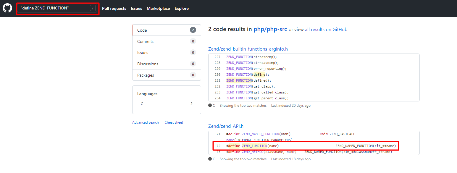The height and width of the screenshot is (173, 457).
Task: Open the php/php-src repository link
Action: (x=270, y=30)
